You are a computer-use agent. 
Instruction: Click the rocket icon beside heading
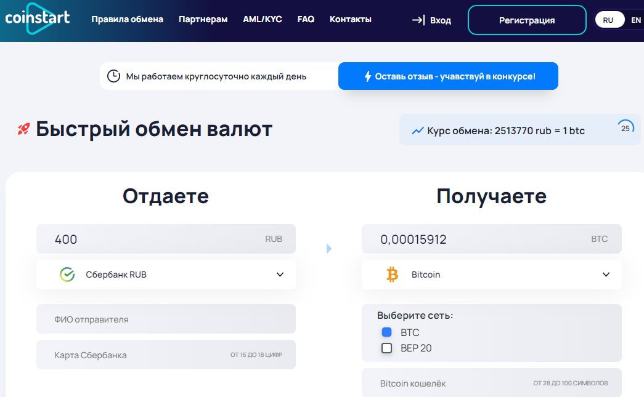23,129
